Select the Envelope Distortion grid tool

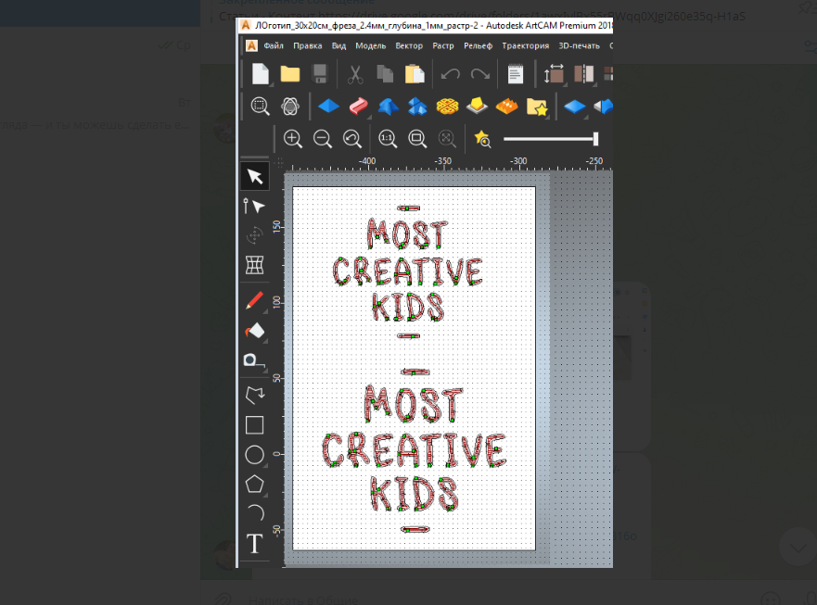254,265
